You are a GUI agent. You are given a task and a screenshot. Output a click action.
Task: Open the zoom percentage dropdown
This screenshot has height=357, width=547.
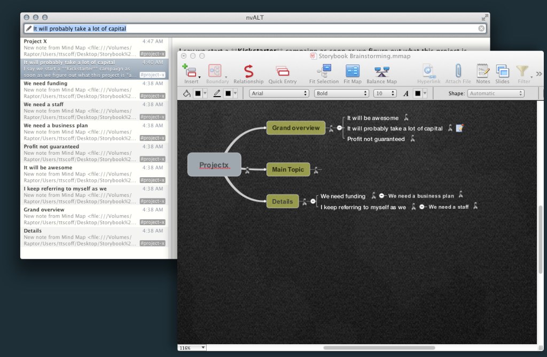click(x=192, y=347)
